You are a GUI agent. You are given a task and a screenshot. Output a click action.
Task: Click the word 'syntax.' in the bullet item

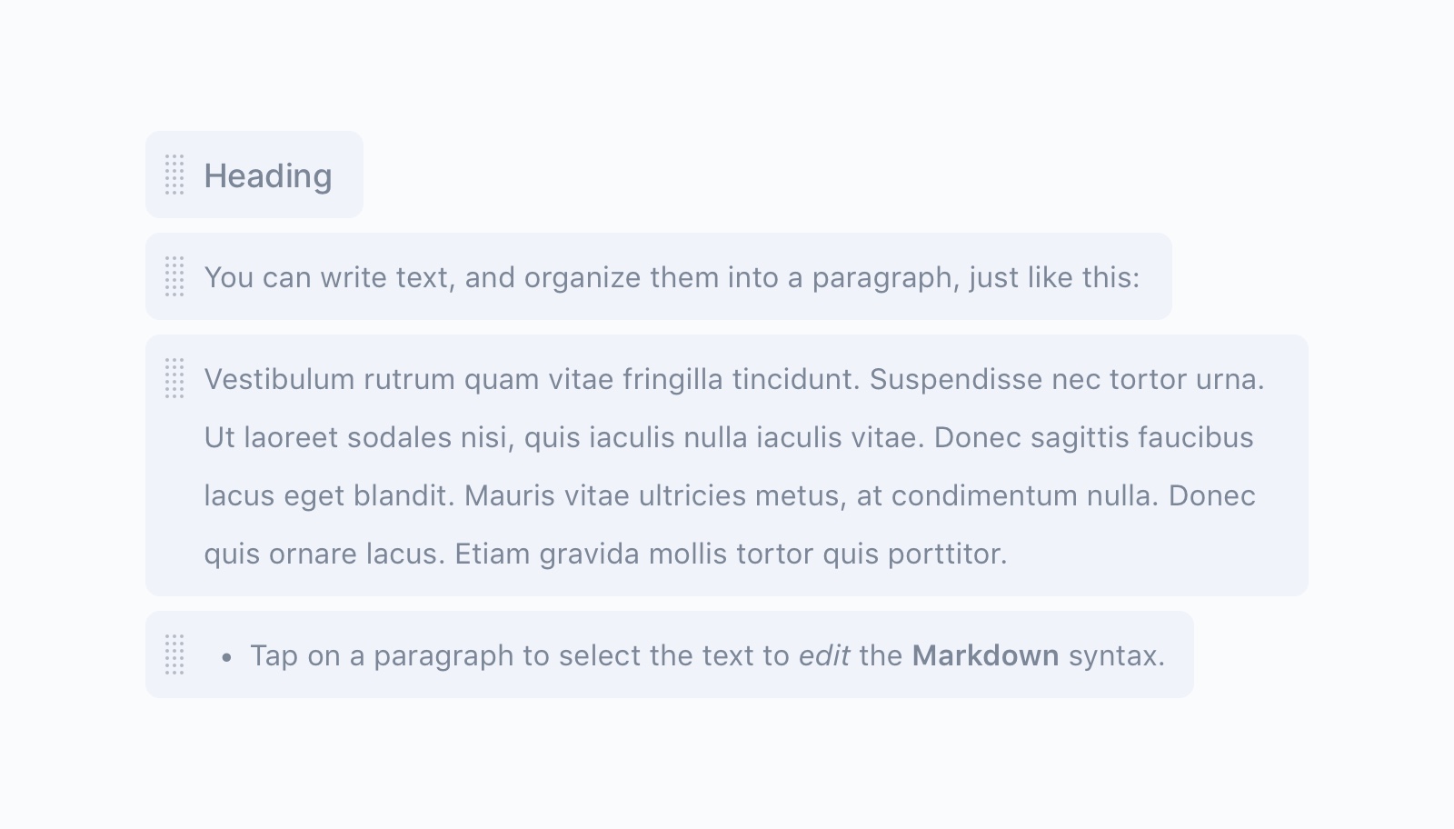[1116, 655]
